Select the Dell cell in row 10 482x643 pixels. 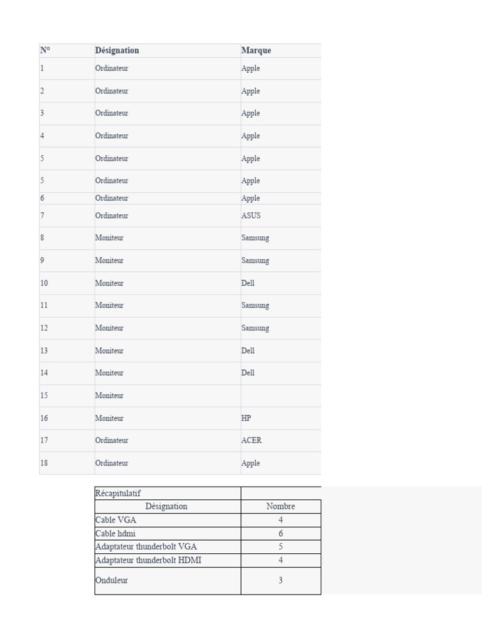pos(249,283)
